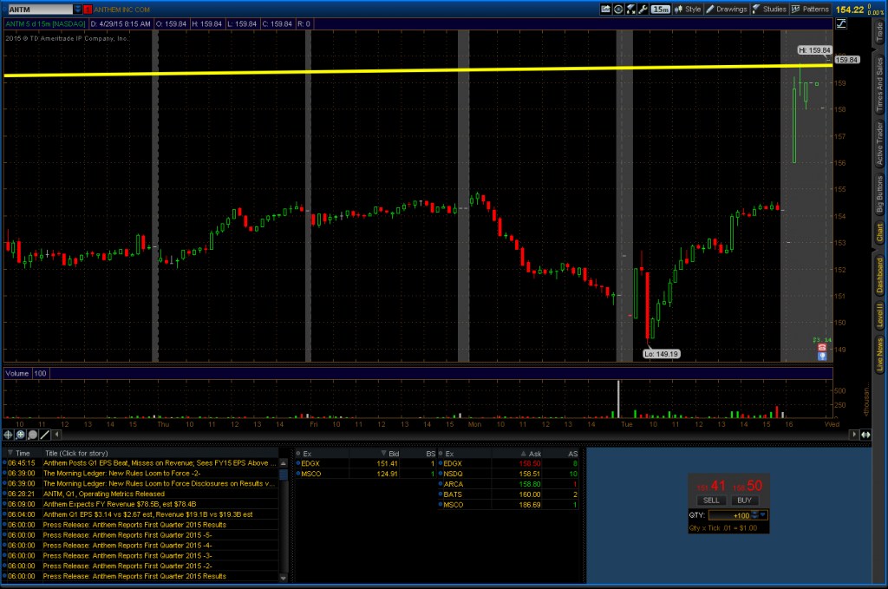Click the Lo: 149.19 label on chart
Screen dimensions: 888x589
tap(661, 354)
